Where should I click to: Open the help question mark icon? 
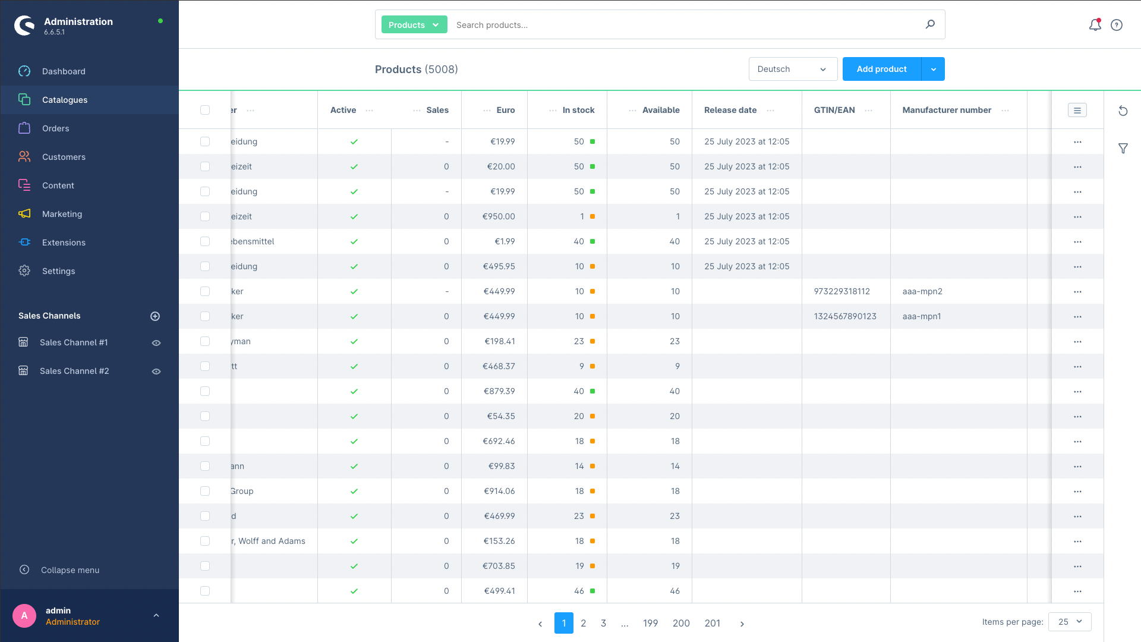(x=1117, y=25)
